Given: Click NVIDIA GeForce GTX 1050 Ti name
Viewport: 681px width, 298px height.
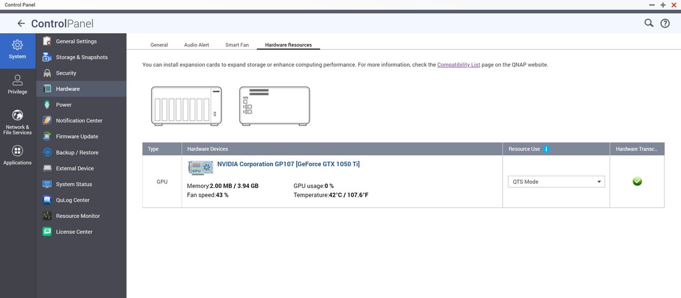Looking at the screenshot, I should coord(288,164).
